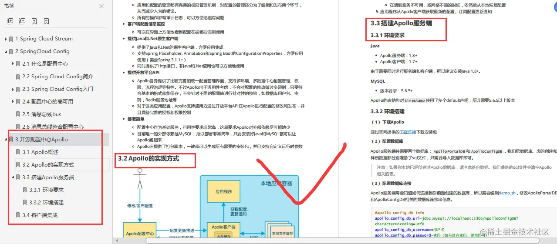Click bookmark icon beside 2.3 Spring Cloud Config入门
The image size is (557, 244).
18,89
